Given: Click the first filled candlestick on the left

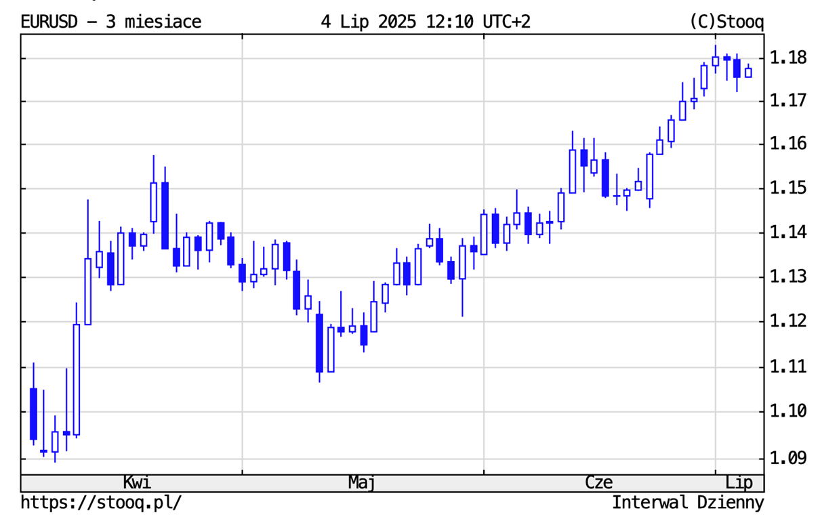Looking at the screenshot, I should tap(33, 413).
